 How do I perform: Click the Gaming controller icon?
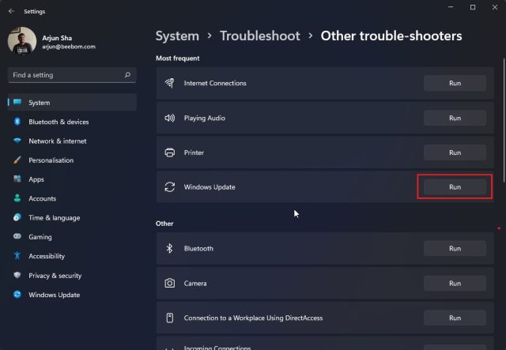tap(17, 236)
